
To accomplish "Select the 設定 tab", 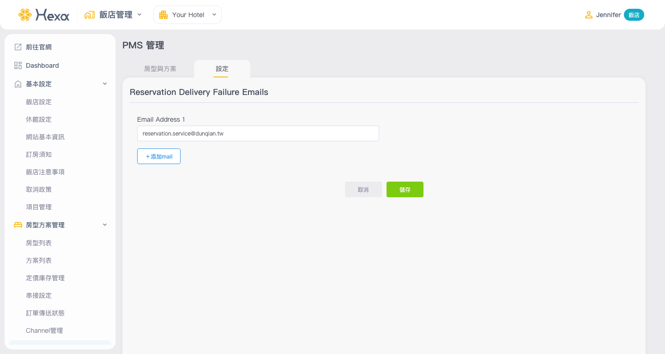I will [x=222, y=69].
